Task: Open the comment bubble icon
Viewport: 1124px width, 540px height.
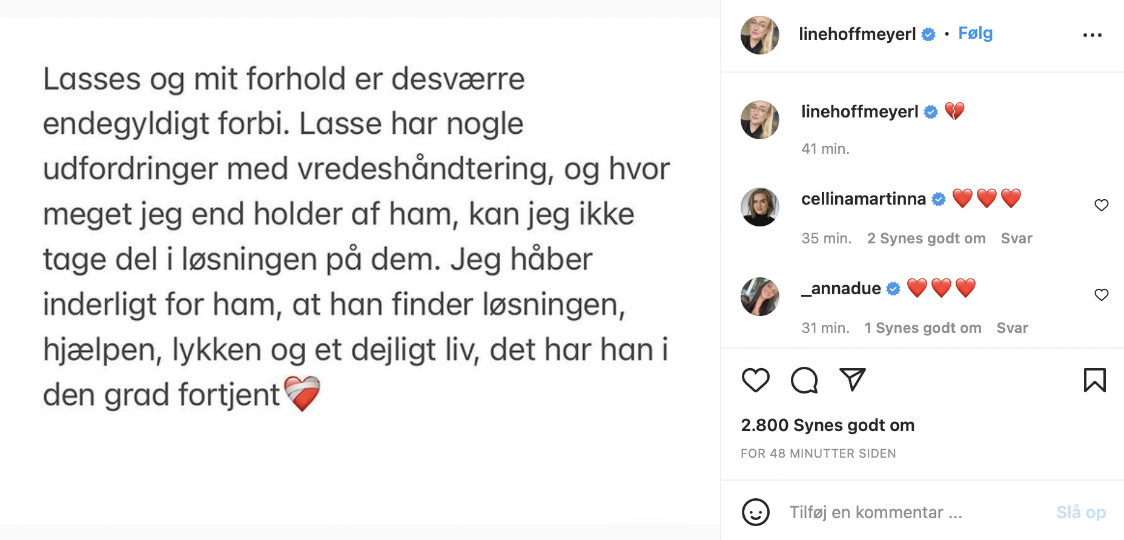Action: coord(804,380)
